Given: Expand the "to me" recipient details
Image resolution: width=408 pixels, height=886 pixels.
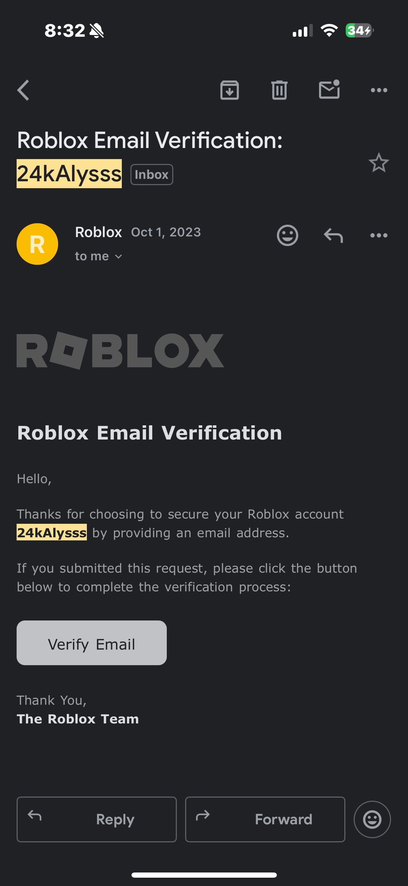Looking at the screenshot, I should point(99,257).
